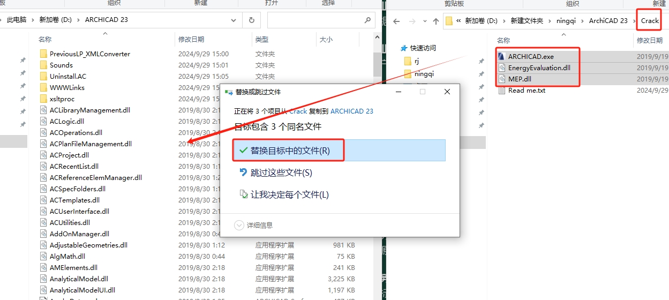Click the up-one-level arrow in right window

tap(435, 21)
